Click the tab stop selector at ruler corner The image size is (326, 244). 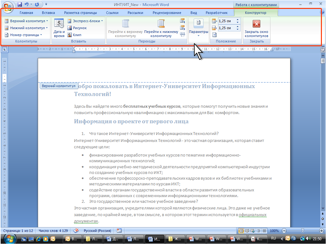coord(4,49)
